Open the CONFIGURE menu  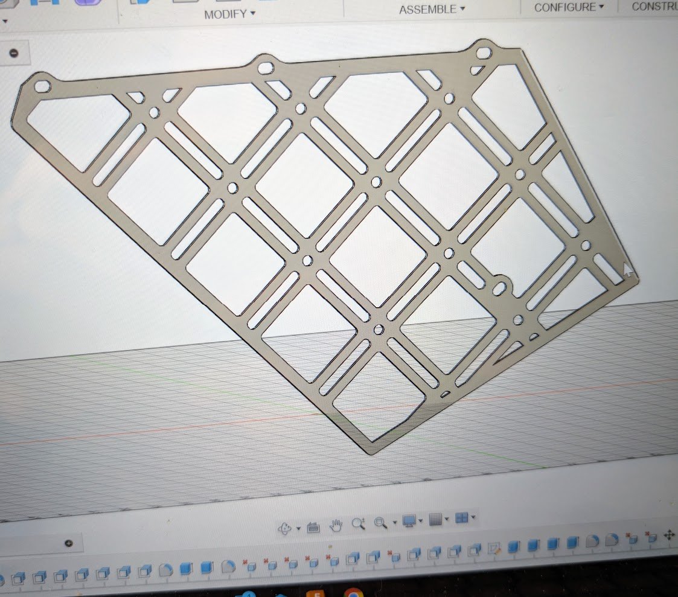coord(569,7)
